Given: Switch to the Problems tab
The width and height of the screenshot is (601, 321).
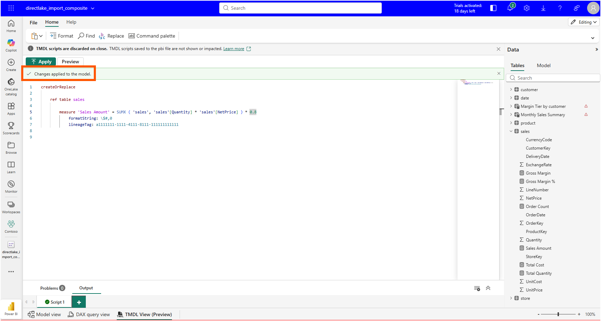Looking at the screenshot, I should coord(52,288).
